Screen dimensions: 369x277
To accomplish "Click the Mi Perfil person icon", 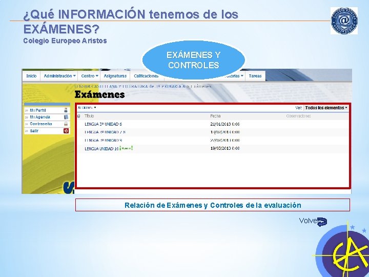I will click(66, 110).
